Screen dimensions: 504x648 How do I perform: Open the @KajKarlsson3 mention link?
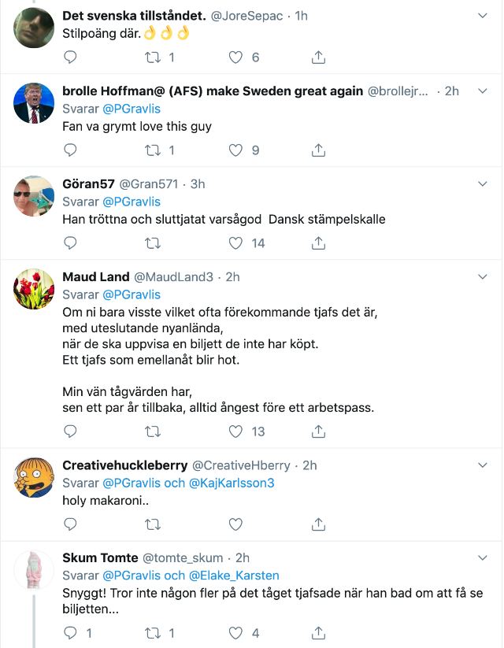point(232,483)
